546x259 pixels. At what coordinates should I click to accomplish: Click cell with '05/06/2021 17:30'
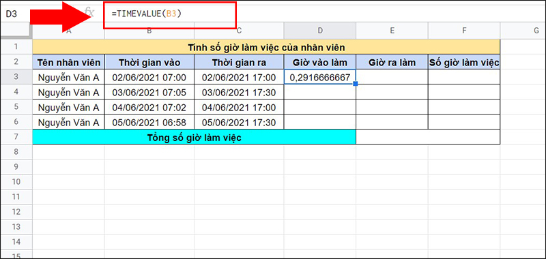pyautogui.click(x=240, y=123)
